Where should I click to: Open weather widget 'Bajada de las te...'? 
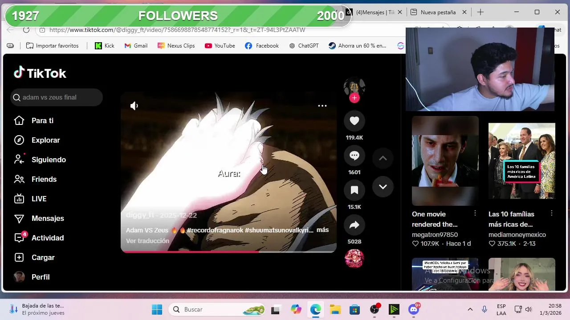(x=38, y=309)
